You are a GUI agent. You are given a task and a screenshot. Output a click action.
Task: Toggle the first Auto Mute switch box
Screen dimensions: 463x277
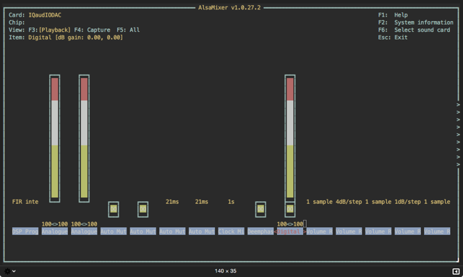tap(114, 209)
